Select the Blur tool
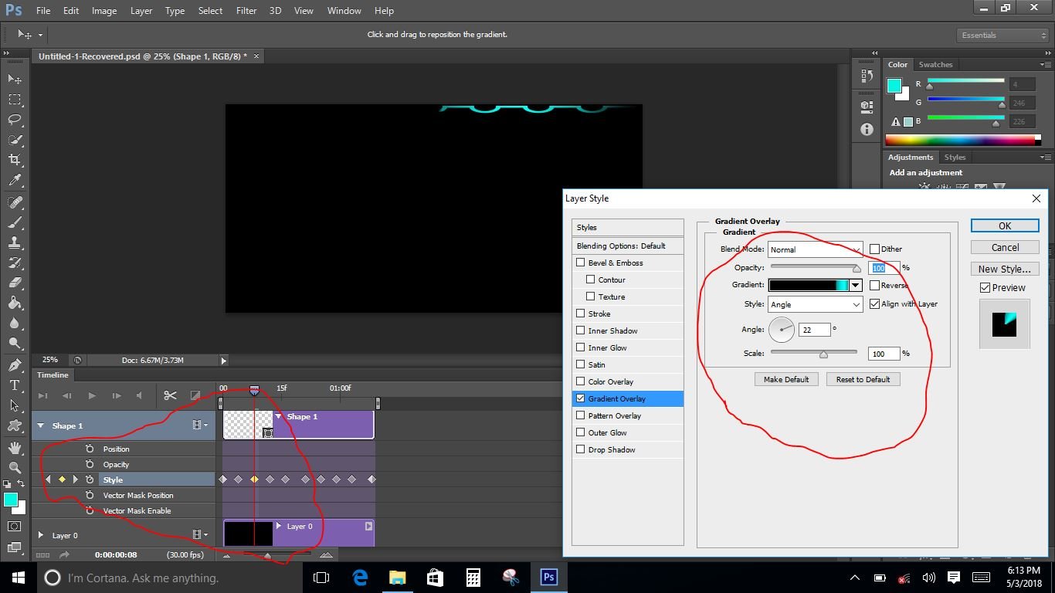 pyautogui.click(x=15, y=323)
